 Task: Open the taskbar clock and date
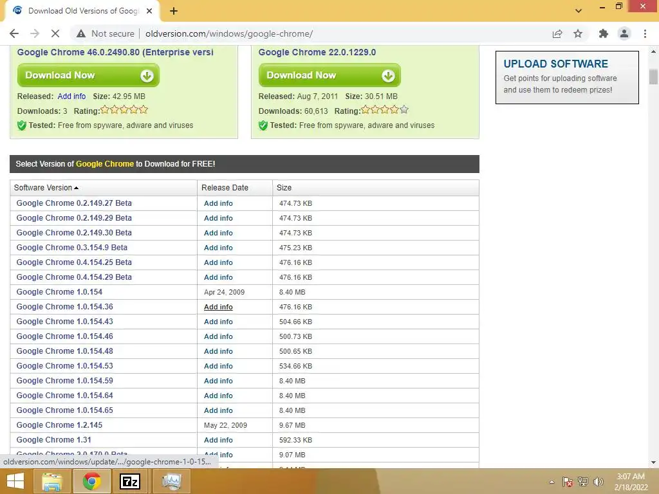coord(631,482)
